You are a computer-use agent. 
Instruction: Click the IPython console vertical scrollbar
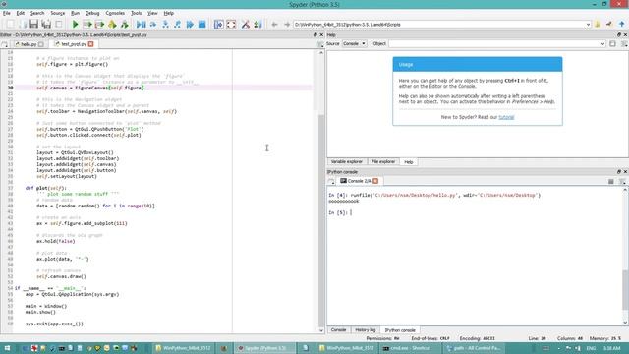625,256
